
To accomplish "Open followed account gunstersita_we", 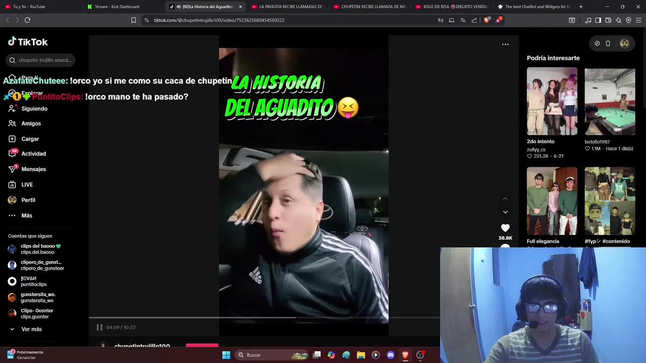I will pos(31,297).
